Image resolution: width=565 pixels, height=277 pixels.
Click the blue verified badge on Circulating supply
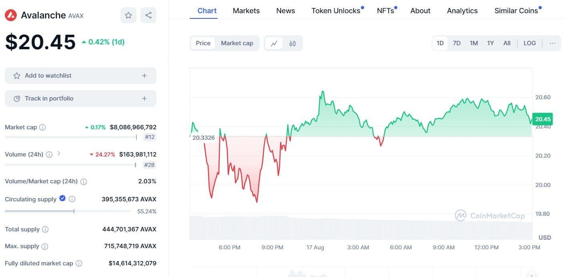[x=62, y=199]
